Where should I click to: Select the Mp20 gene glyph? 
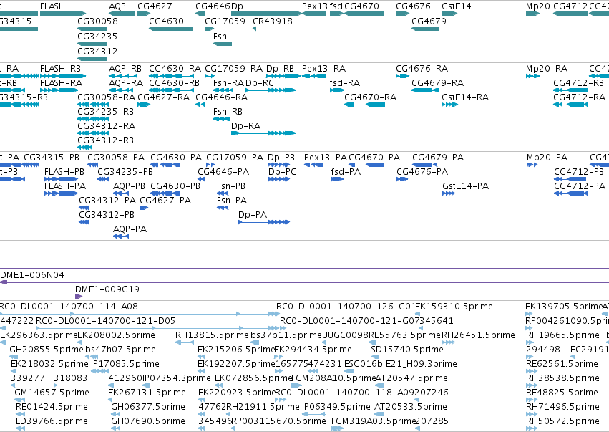pos(533,14)
